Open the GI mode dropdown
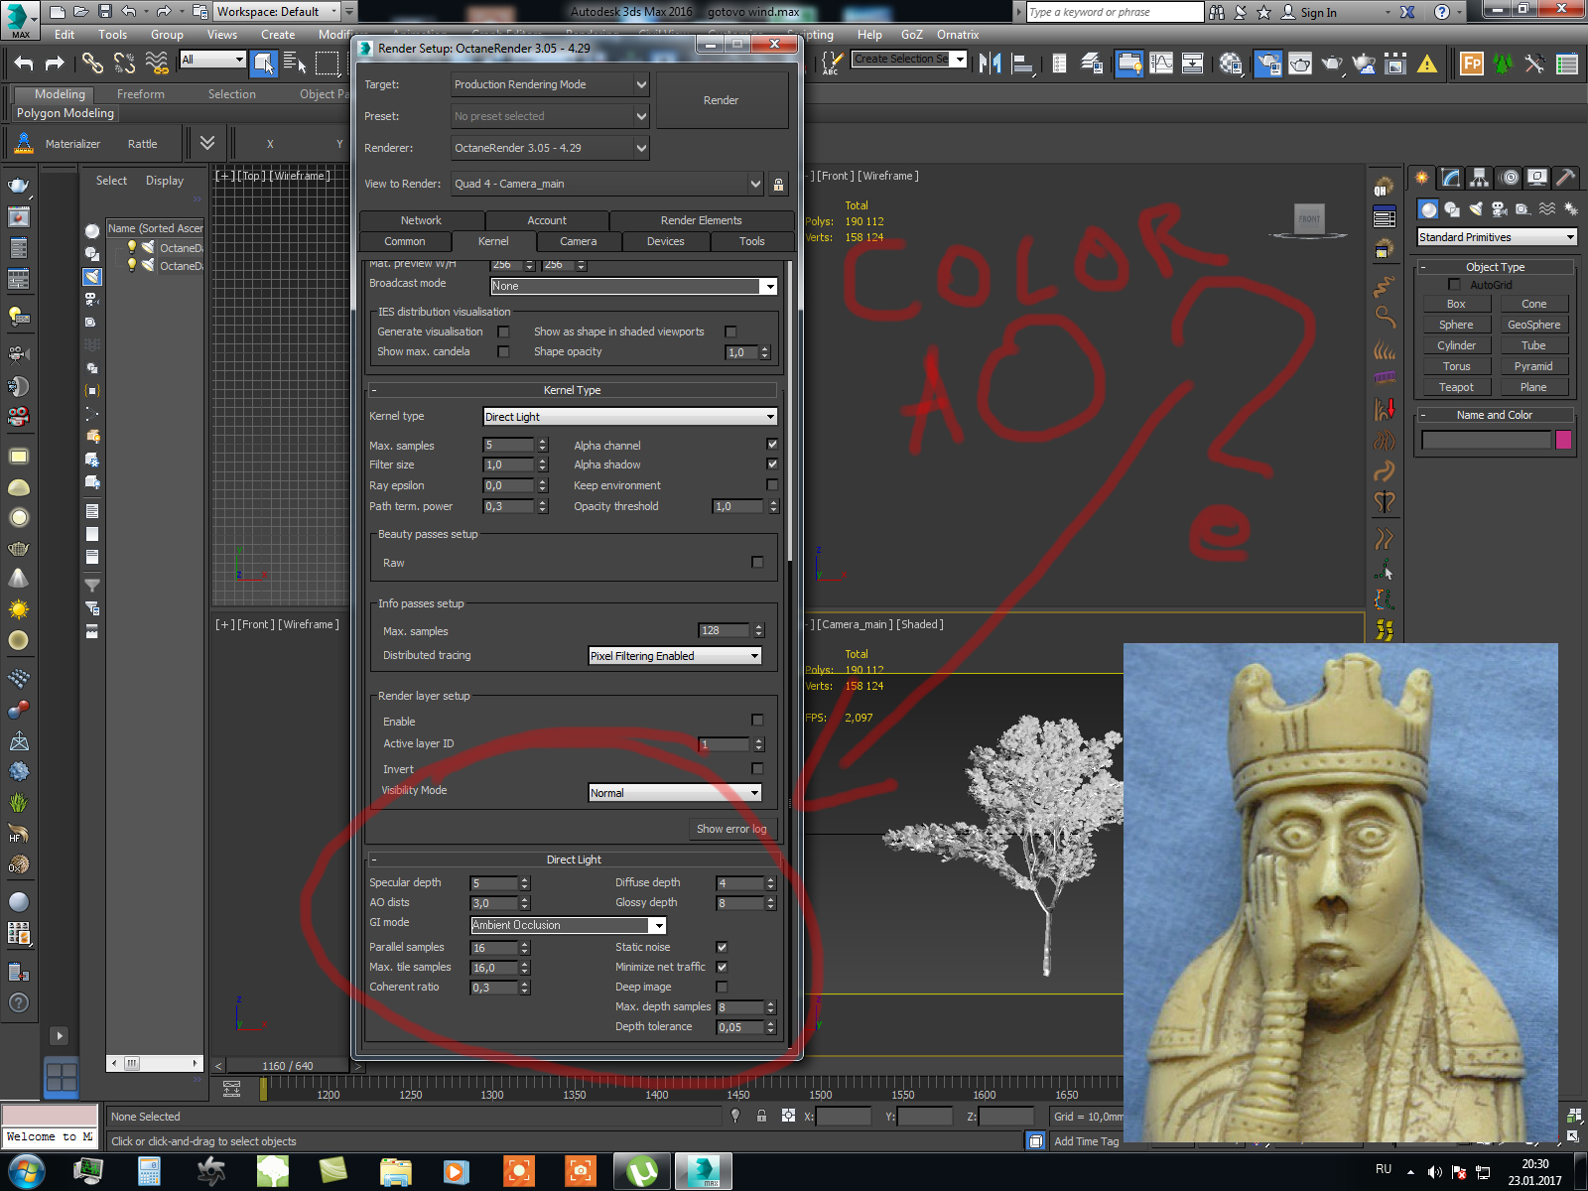1588x1191 pixels. (568, 925)
